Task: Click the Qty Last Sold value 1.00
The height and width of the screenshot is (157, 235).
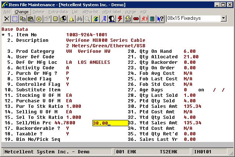Action: [189, 95]
